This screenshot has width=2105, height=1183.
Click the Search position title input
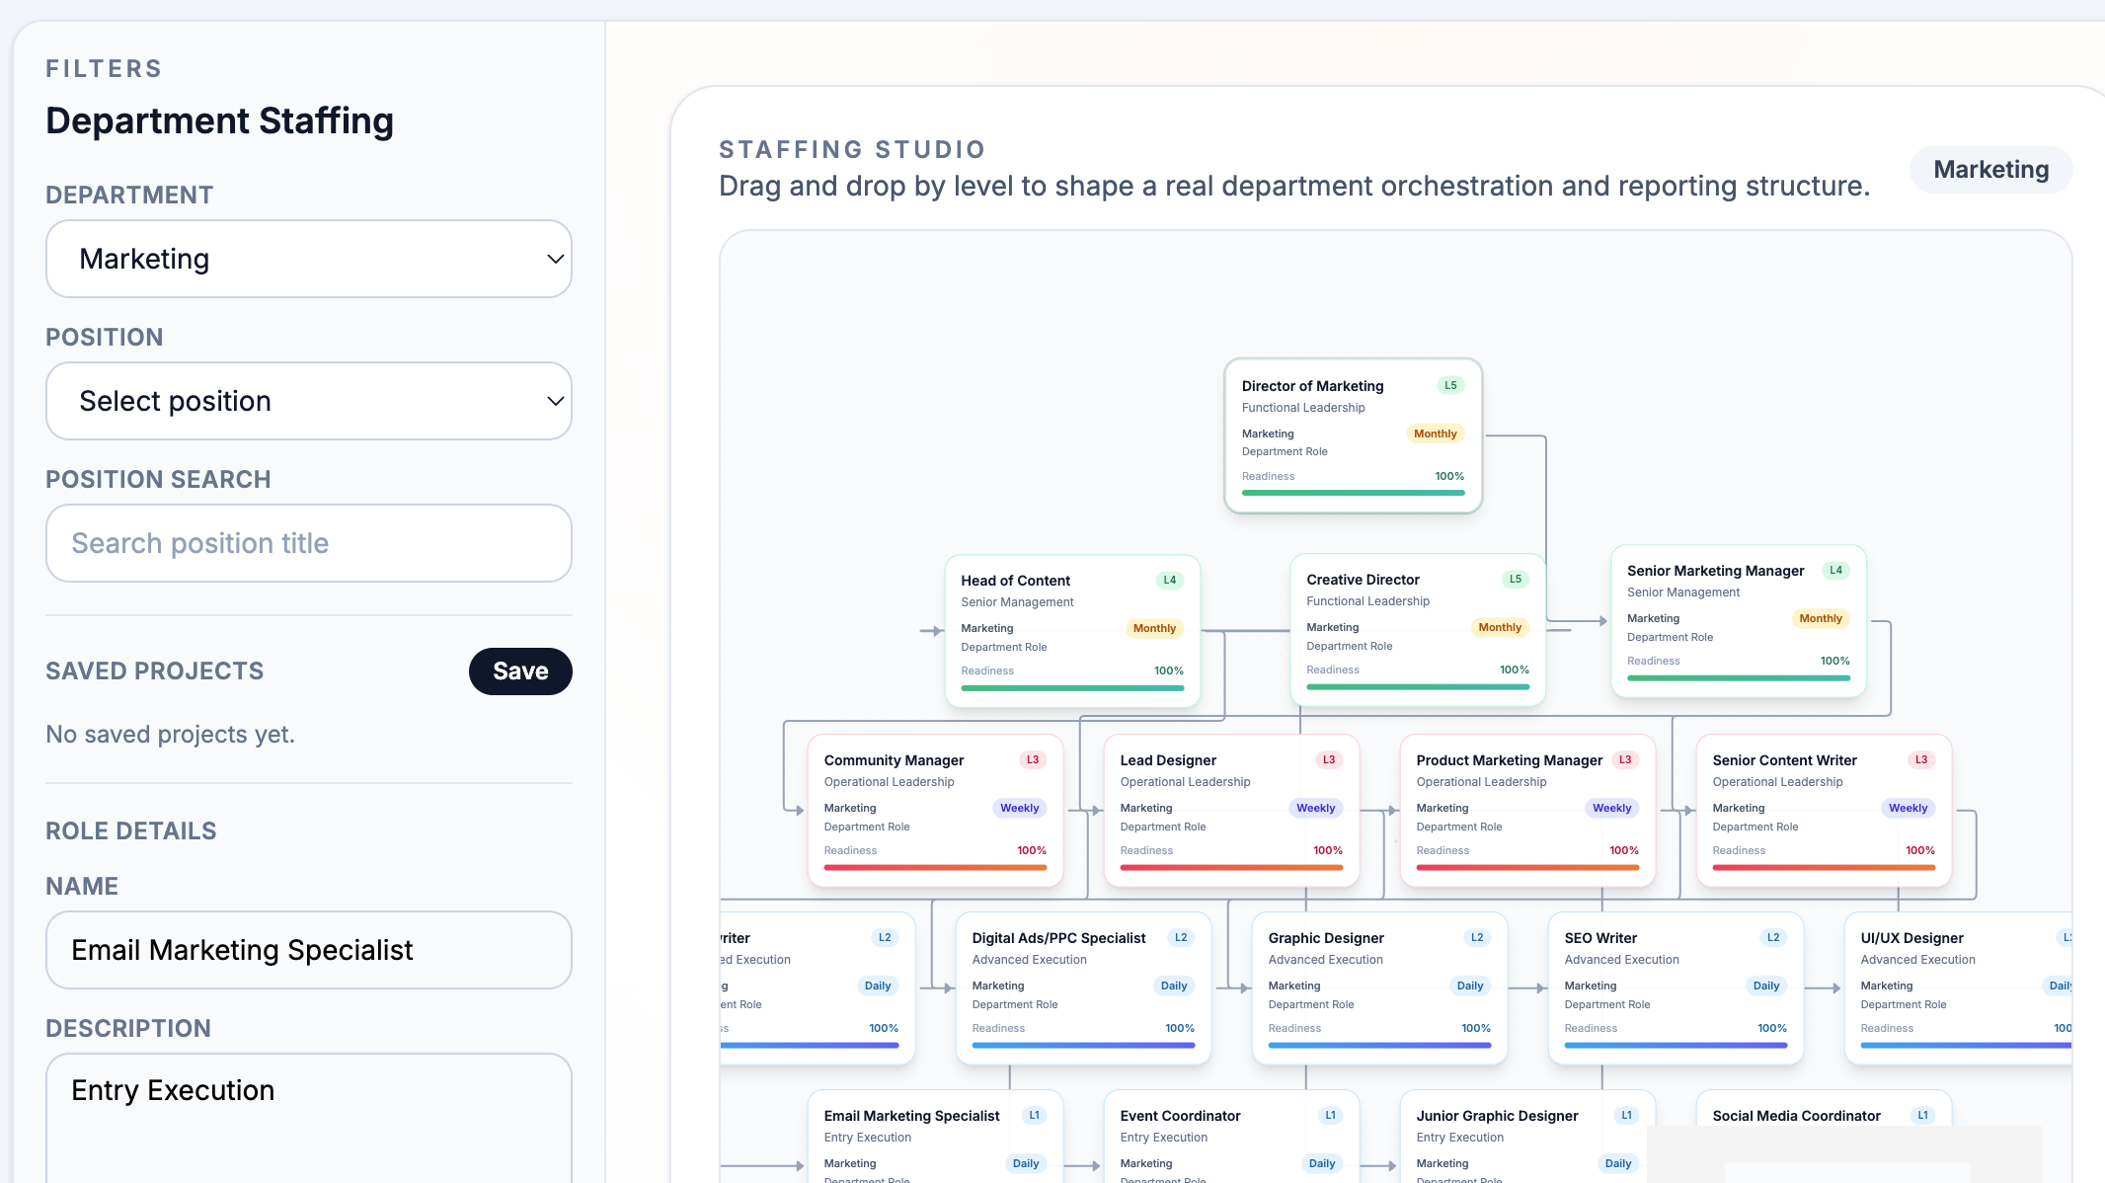tap(308, 543)
